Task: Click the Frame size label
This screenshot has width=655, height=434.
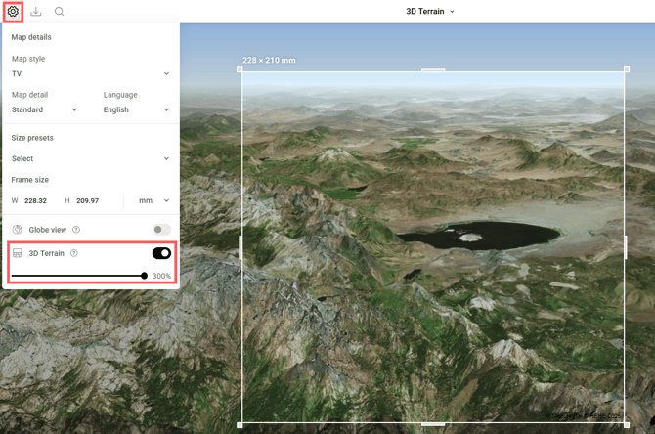Action: [x=30, y=180]
